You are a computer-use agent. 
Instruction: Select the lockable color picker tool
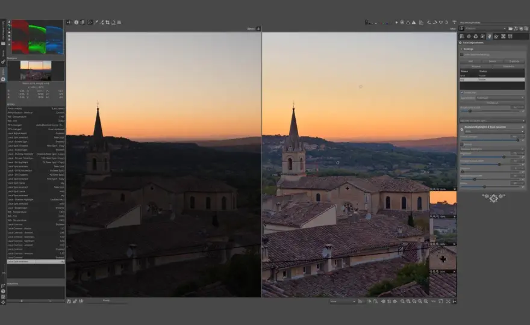click(102, 22)
